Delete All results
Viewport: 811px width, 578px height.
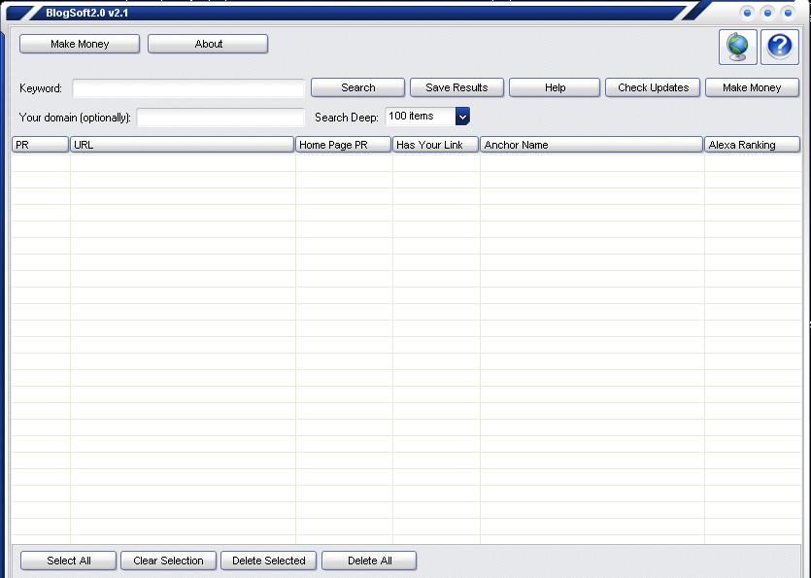(369, 561)
